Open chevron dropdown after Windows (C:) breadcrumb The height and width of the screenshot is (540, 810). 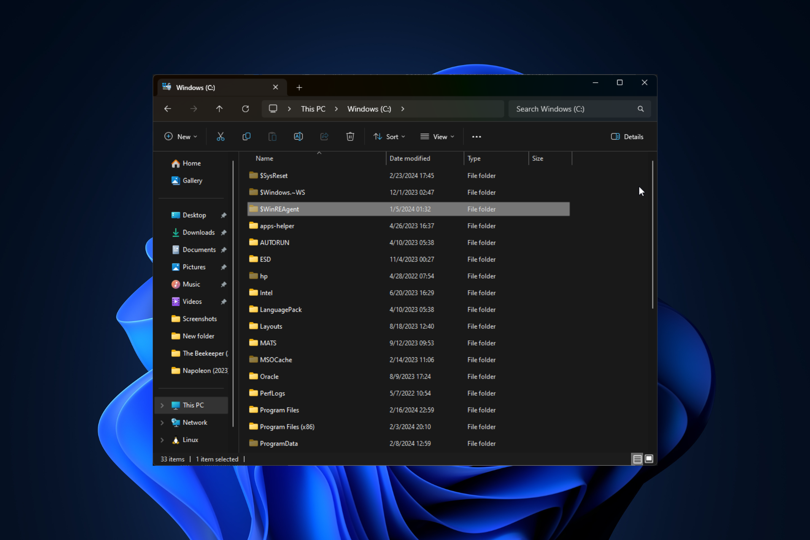click(x=403, y=109)
